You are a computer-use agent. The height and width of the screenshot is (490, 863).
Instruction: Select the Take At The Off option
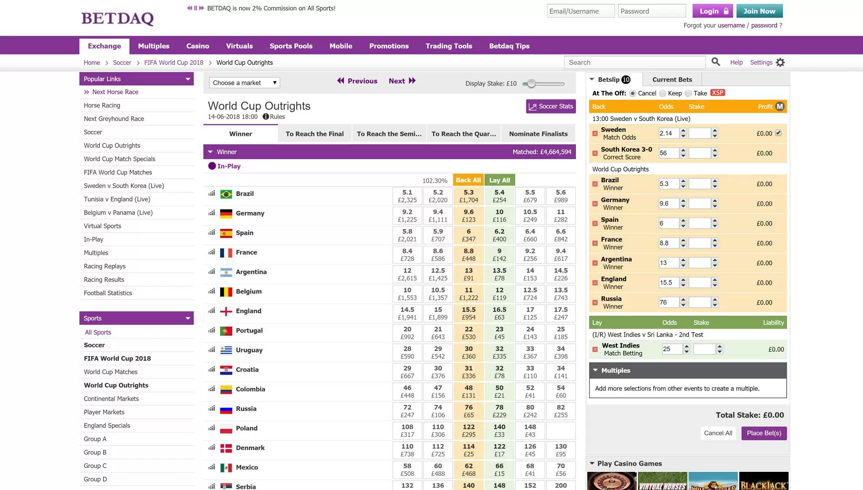pyautogui.click(x=688, y=93)
